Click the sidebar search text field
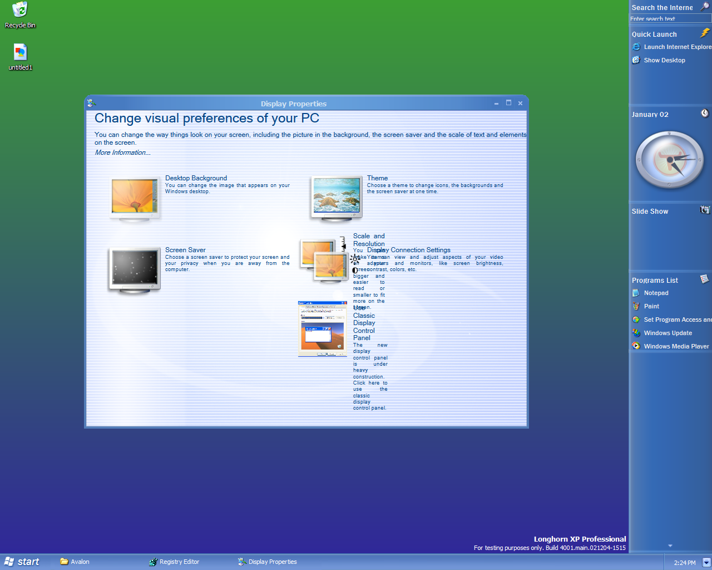The image size is (712, 570). click(x=670, y=19)
